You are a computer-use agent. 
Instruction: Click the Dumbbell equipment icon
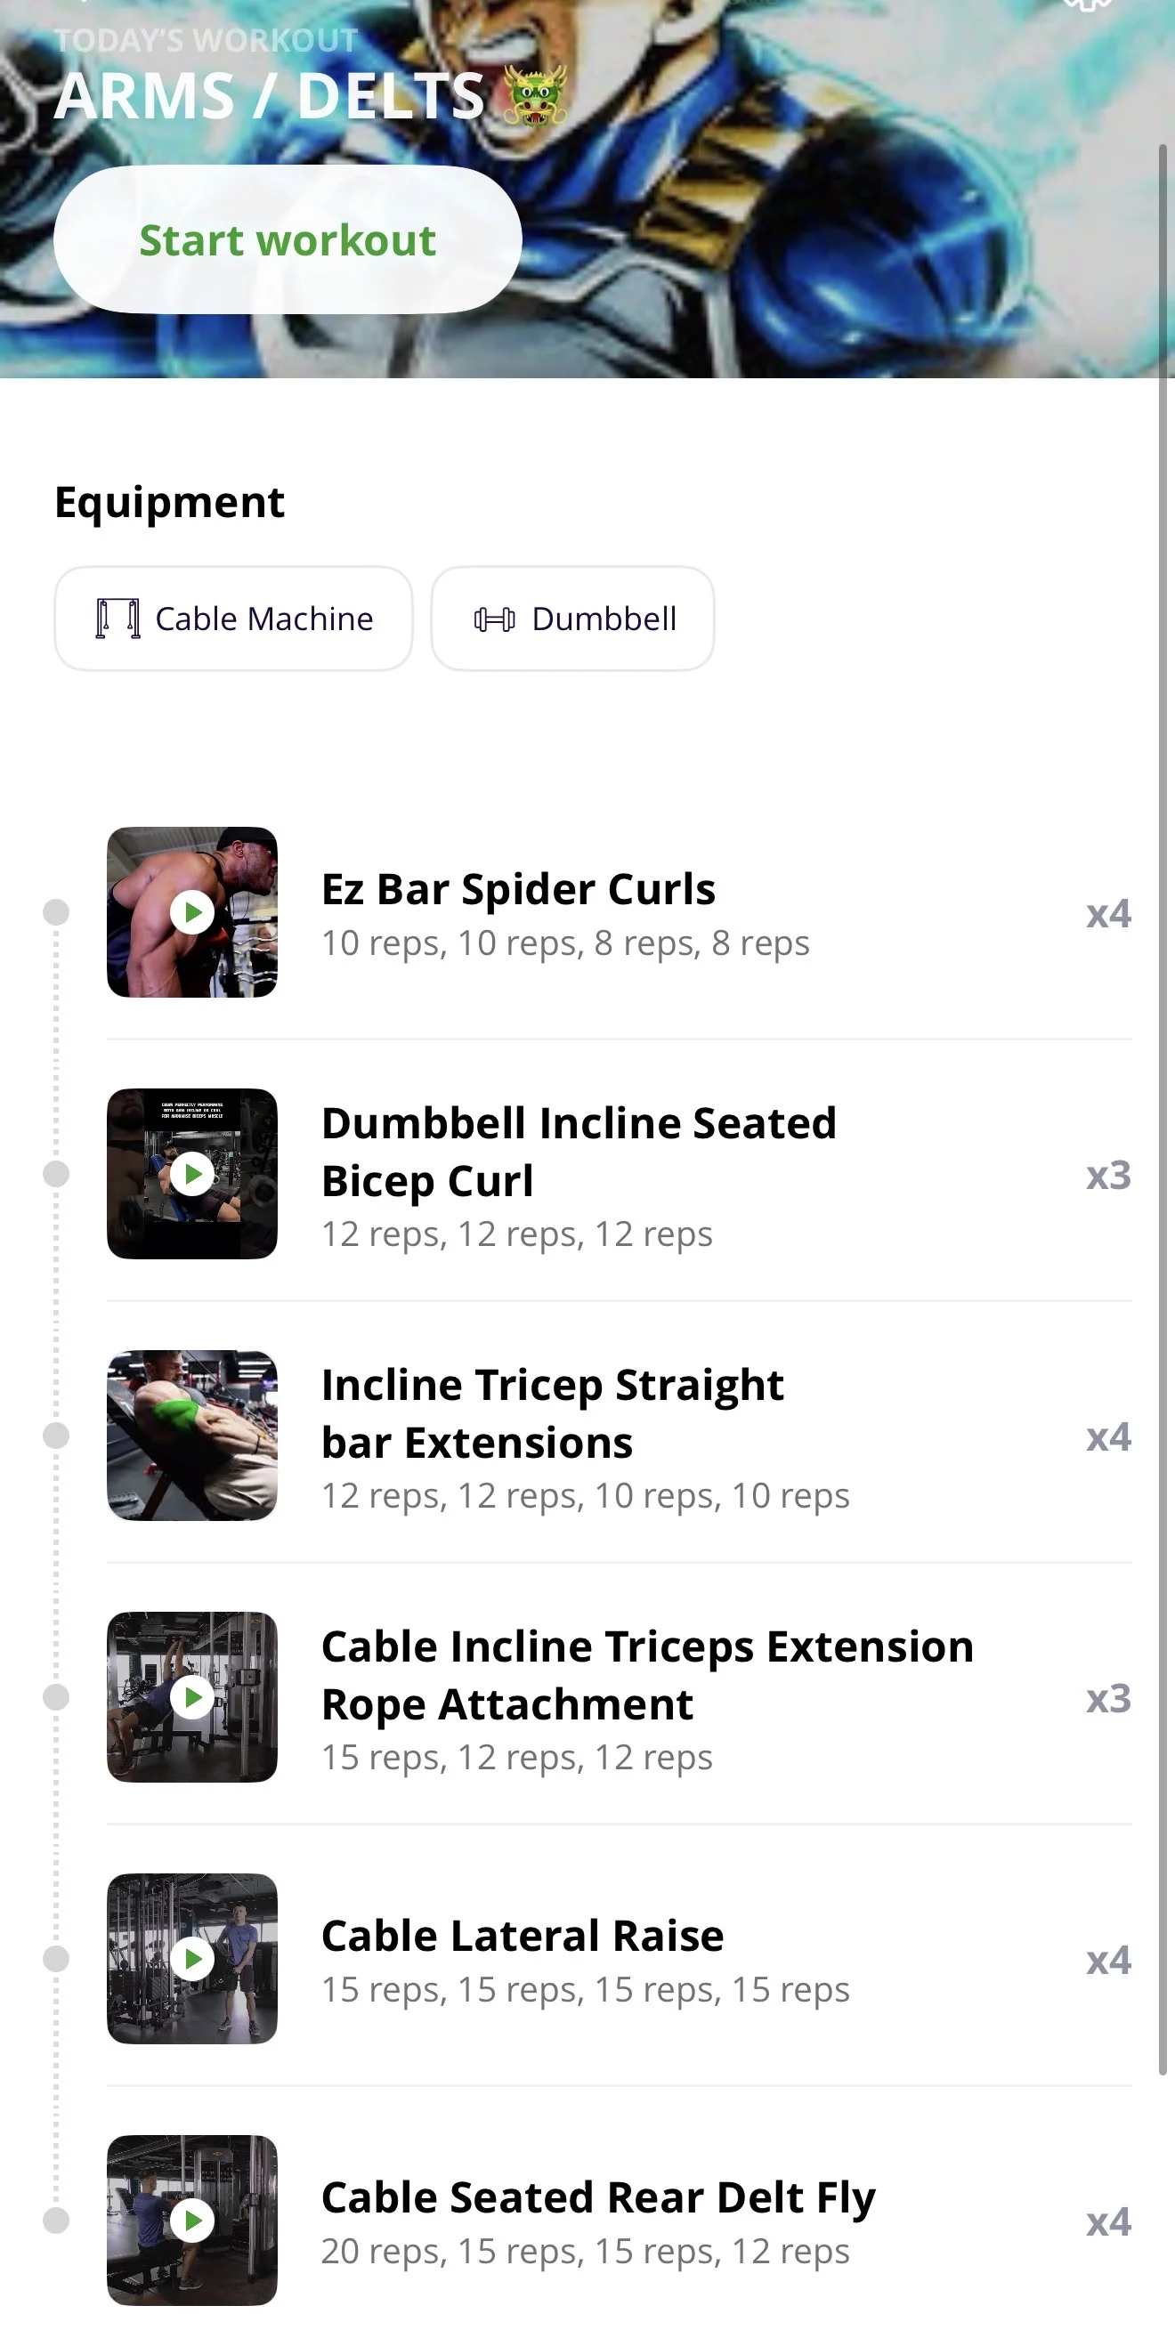[495, 619]
